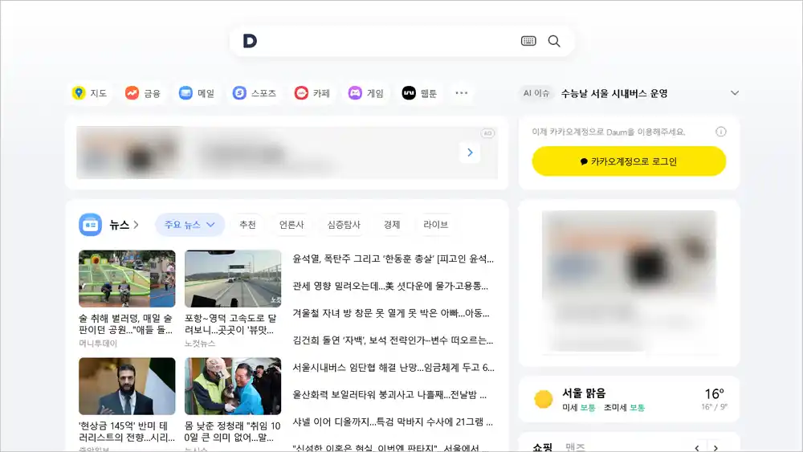Click the 미세 보통 dust status
Screen dimensions: 803x452
tap(579, 408)
